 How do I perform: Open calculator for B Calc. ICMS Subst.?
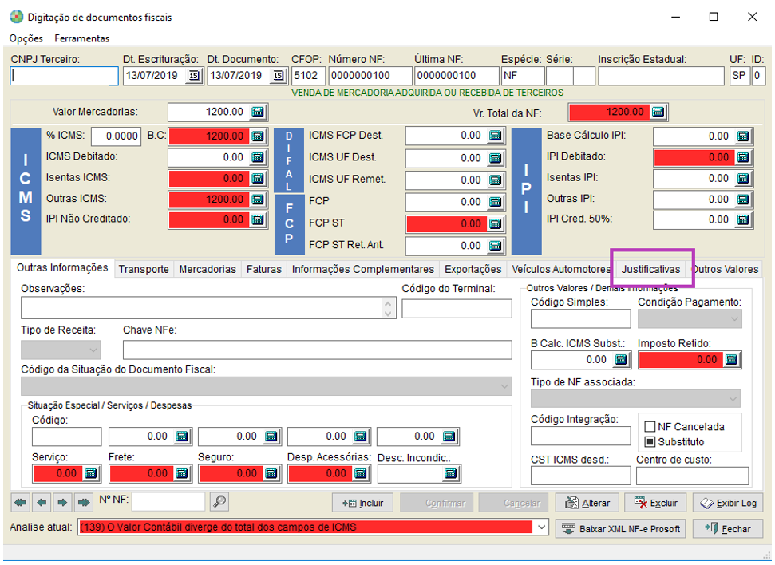click(621, 360)
